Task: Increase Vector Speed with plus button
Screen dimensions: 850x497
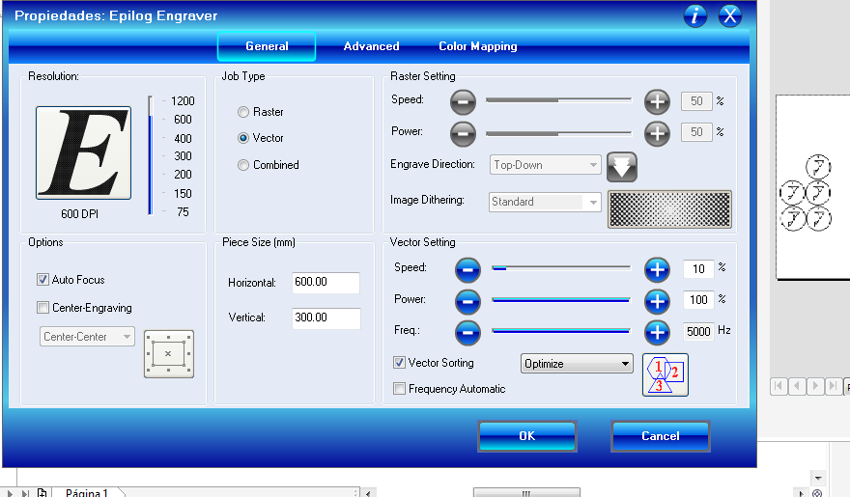Action: (x=657, y=269)
